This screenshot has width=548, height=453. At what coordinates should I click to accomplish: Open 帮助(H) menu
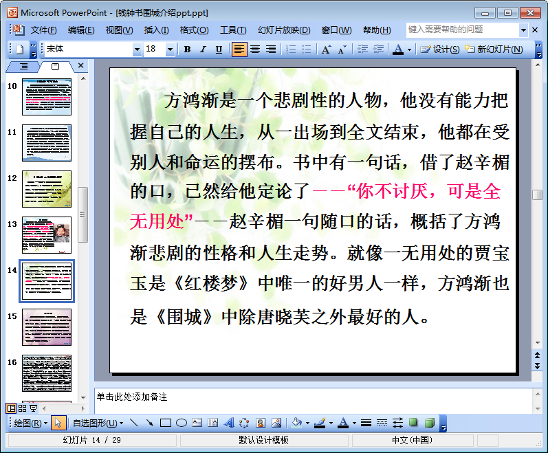coord(377,30)
